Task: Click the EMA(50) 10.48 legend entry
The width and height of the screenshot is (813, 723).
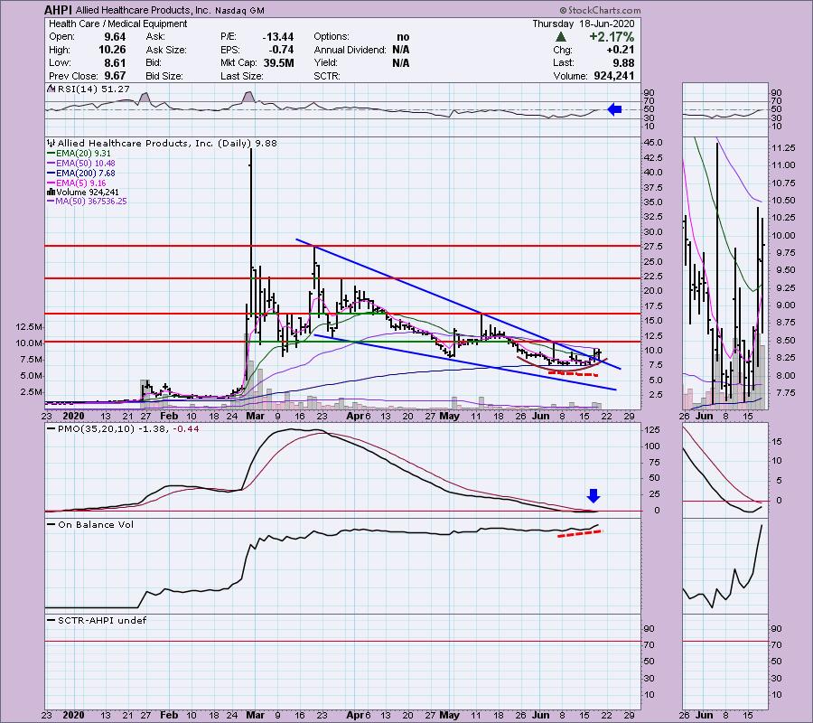Action: [x=86, y=164]
